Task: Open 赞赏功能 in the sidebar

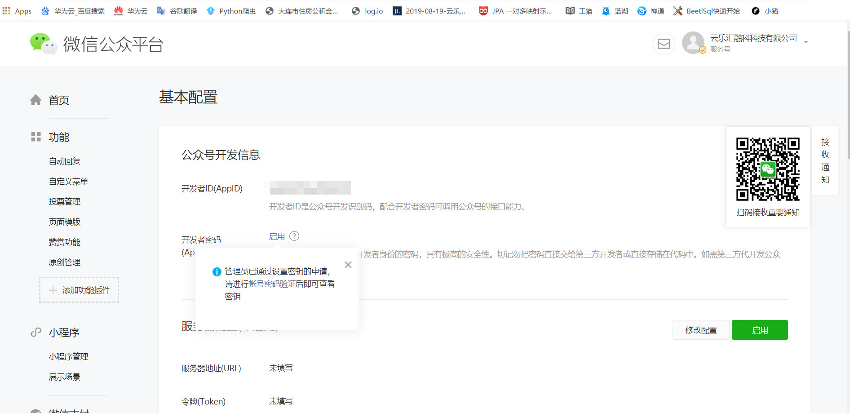Action: tap(65, 242)
